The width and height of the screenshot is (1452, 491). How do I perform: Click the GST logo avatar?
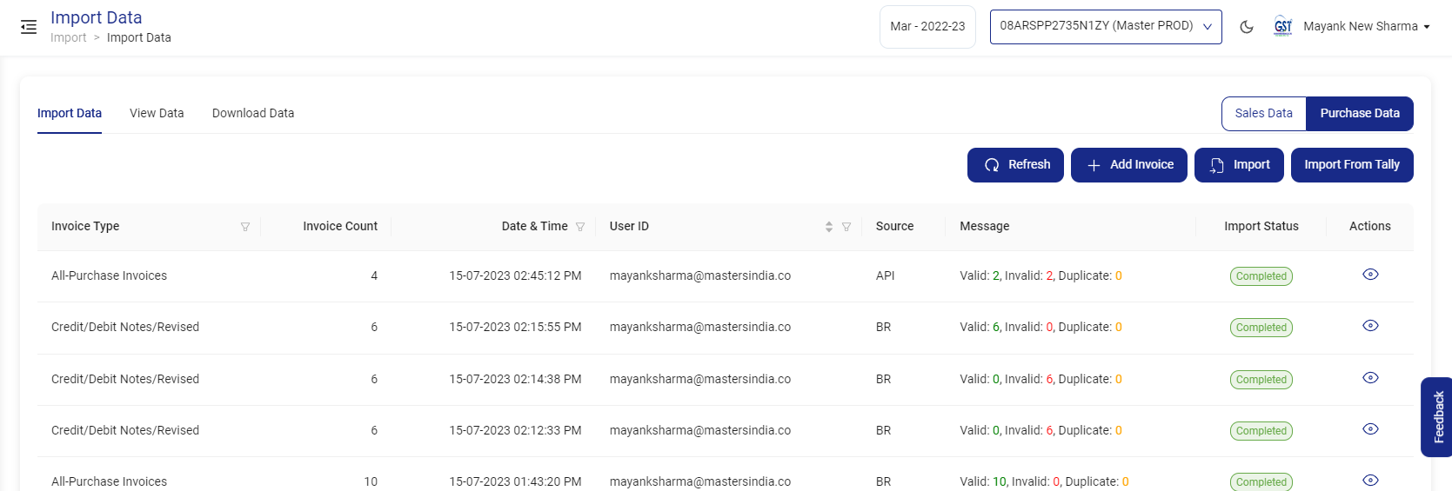(1282, 27)
